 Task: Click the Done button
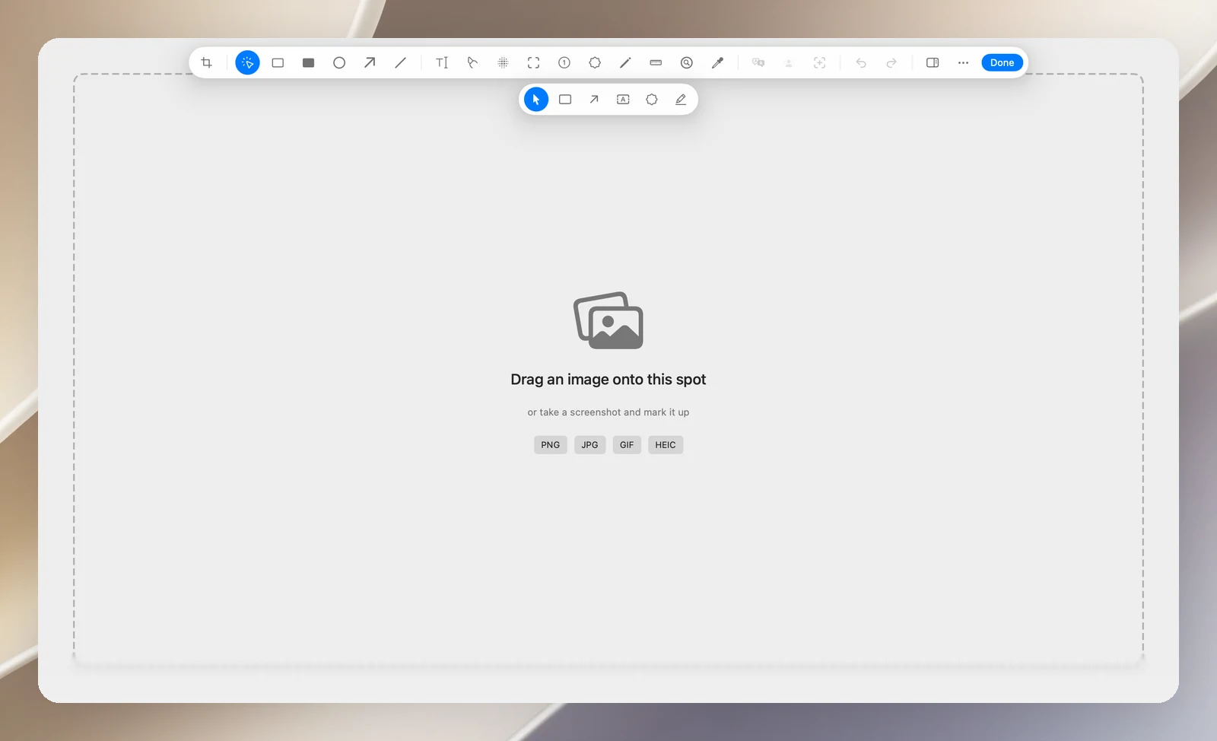[x=1002, y=62]
